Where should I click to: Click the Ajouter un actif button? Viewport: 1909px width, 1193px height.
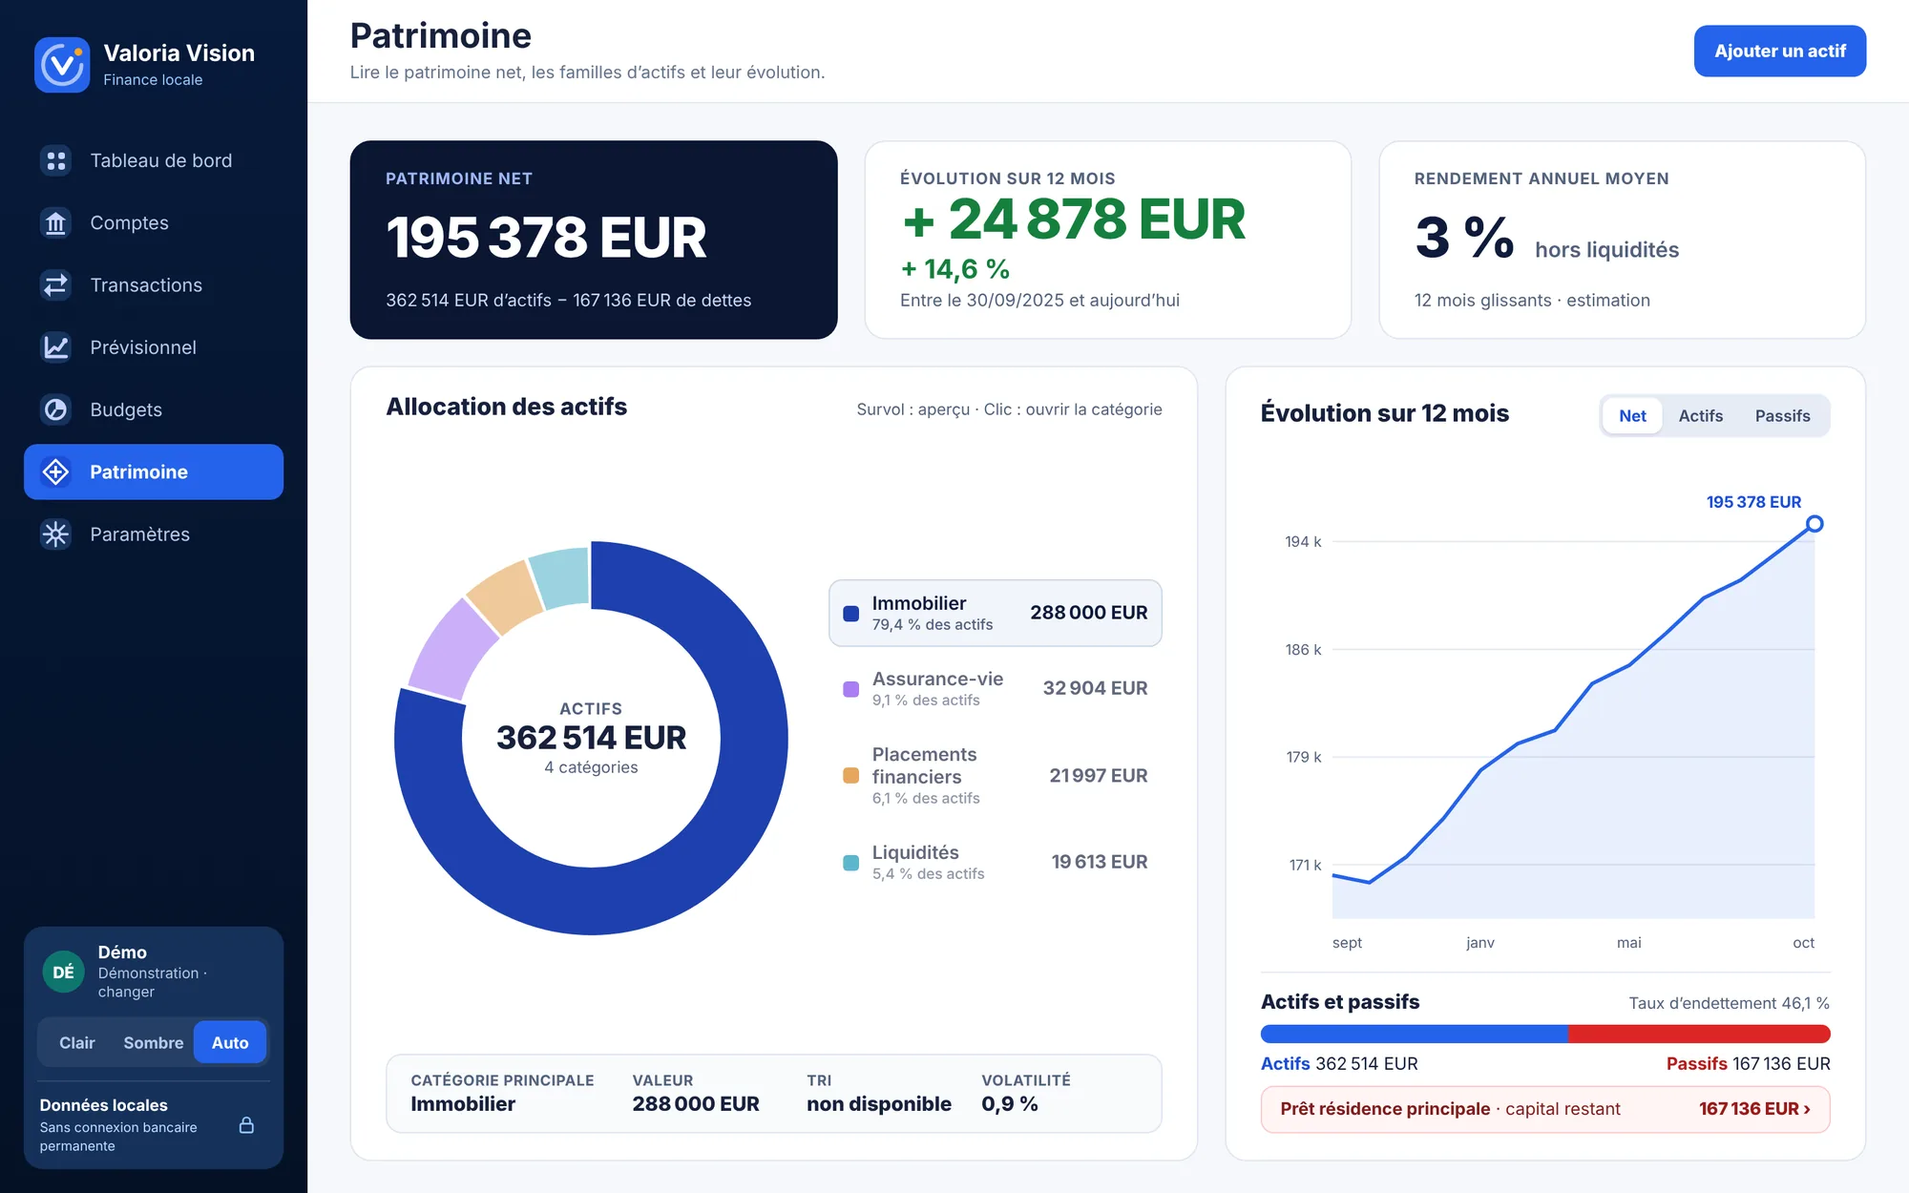(1779, 51)
